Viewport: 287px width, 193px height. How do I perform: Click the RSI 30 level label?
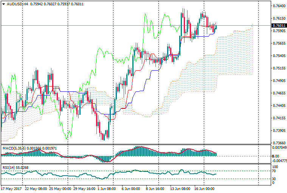[x=275, y=179]
